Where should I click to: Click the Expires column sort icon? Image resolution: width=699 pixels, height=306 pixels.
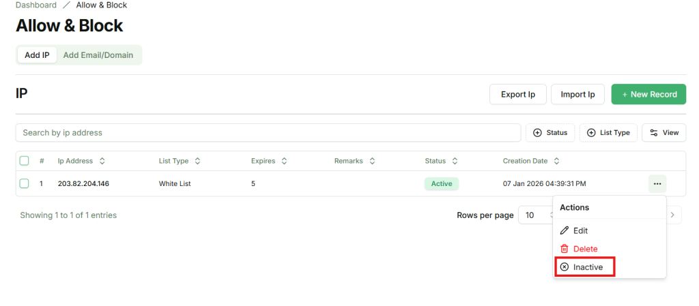click(284, 162)
